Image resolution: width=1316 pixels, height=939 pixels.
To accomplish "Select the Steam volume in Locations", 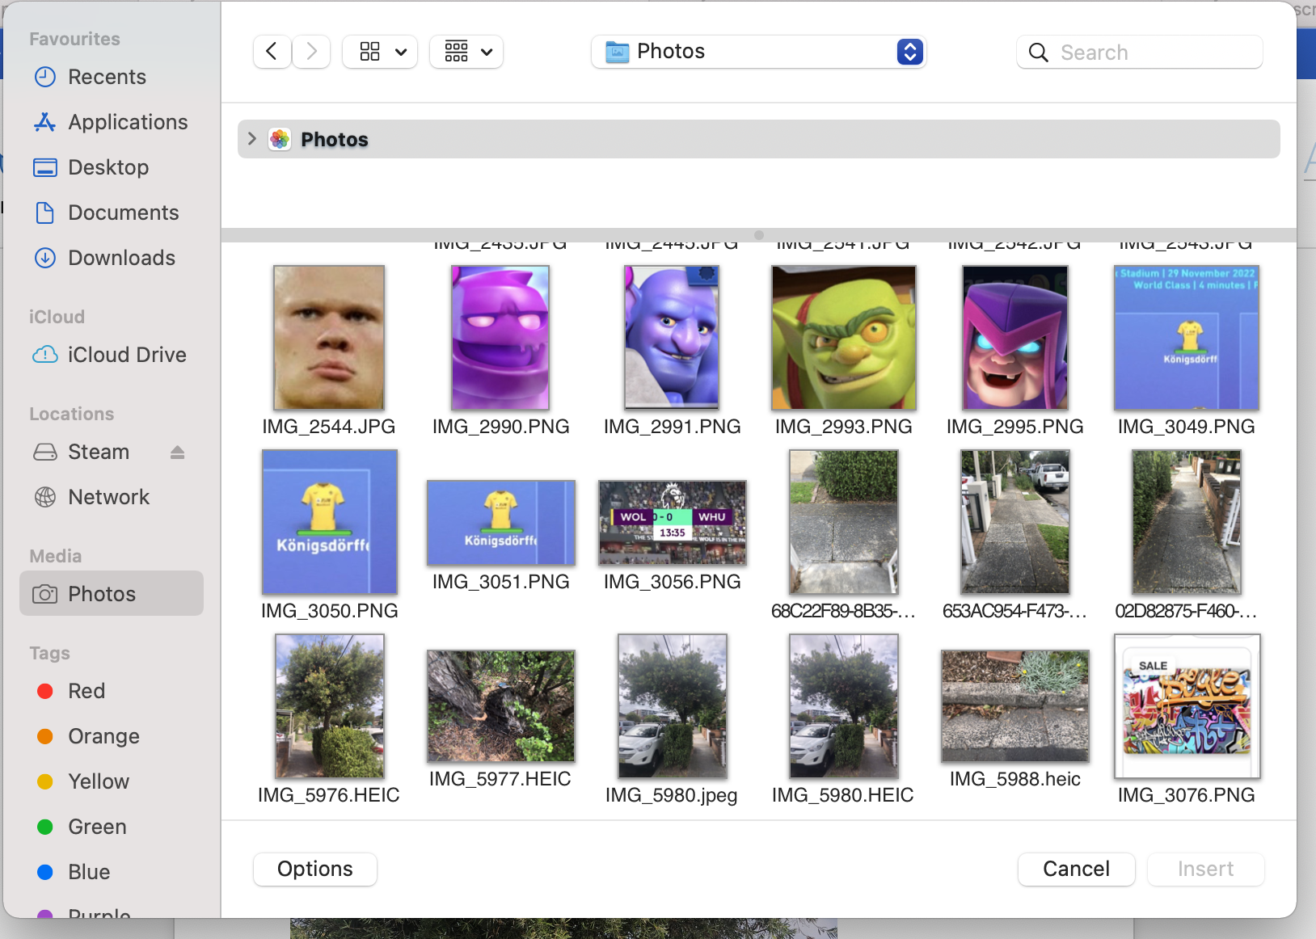I will click(112, 452).
